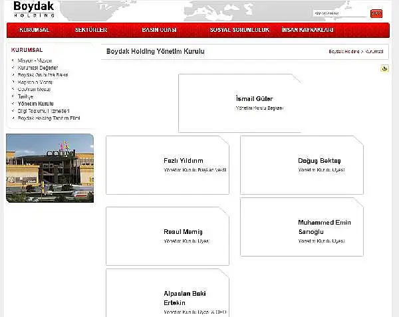
Task: Open Boydak Holding Tanıtım Filmi link
Action: [x=49, y=118]
